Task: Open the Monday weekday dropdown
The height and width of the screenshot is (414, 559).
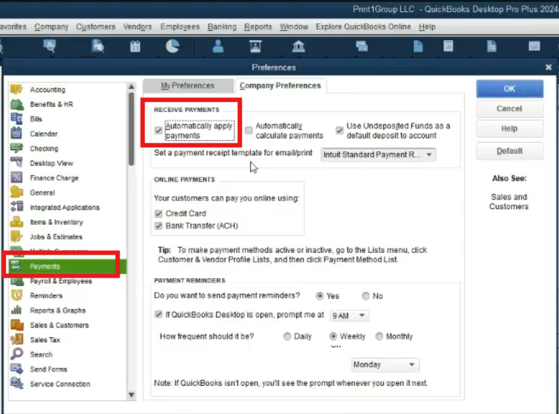Action: [x=385, y=365]
